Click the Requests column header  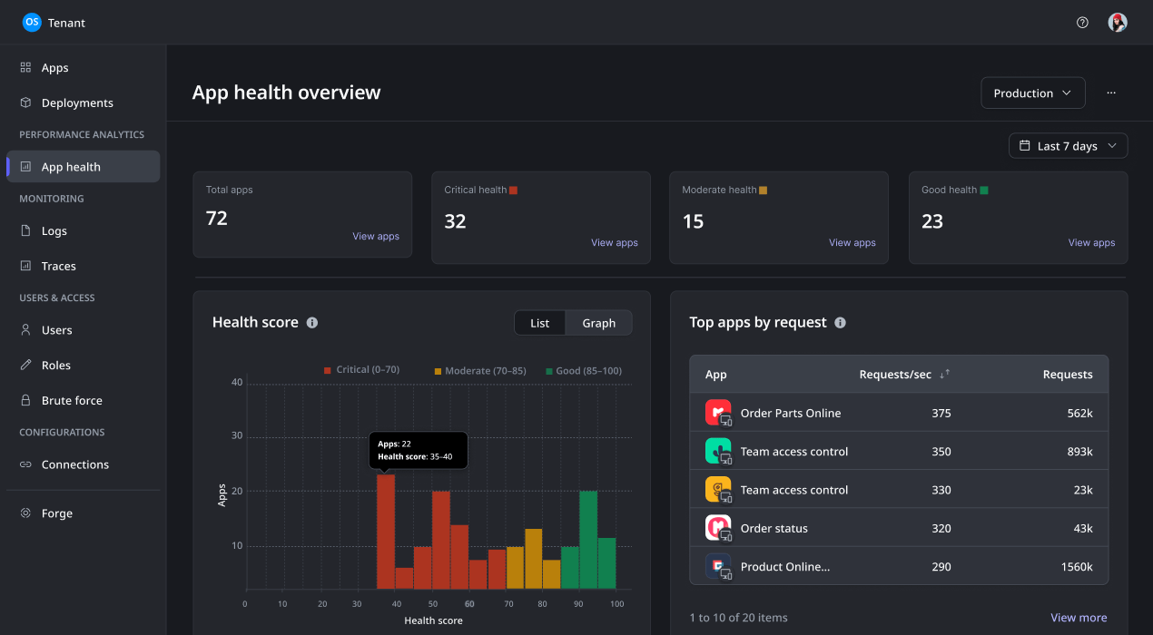pos(1068,375)
